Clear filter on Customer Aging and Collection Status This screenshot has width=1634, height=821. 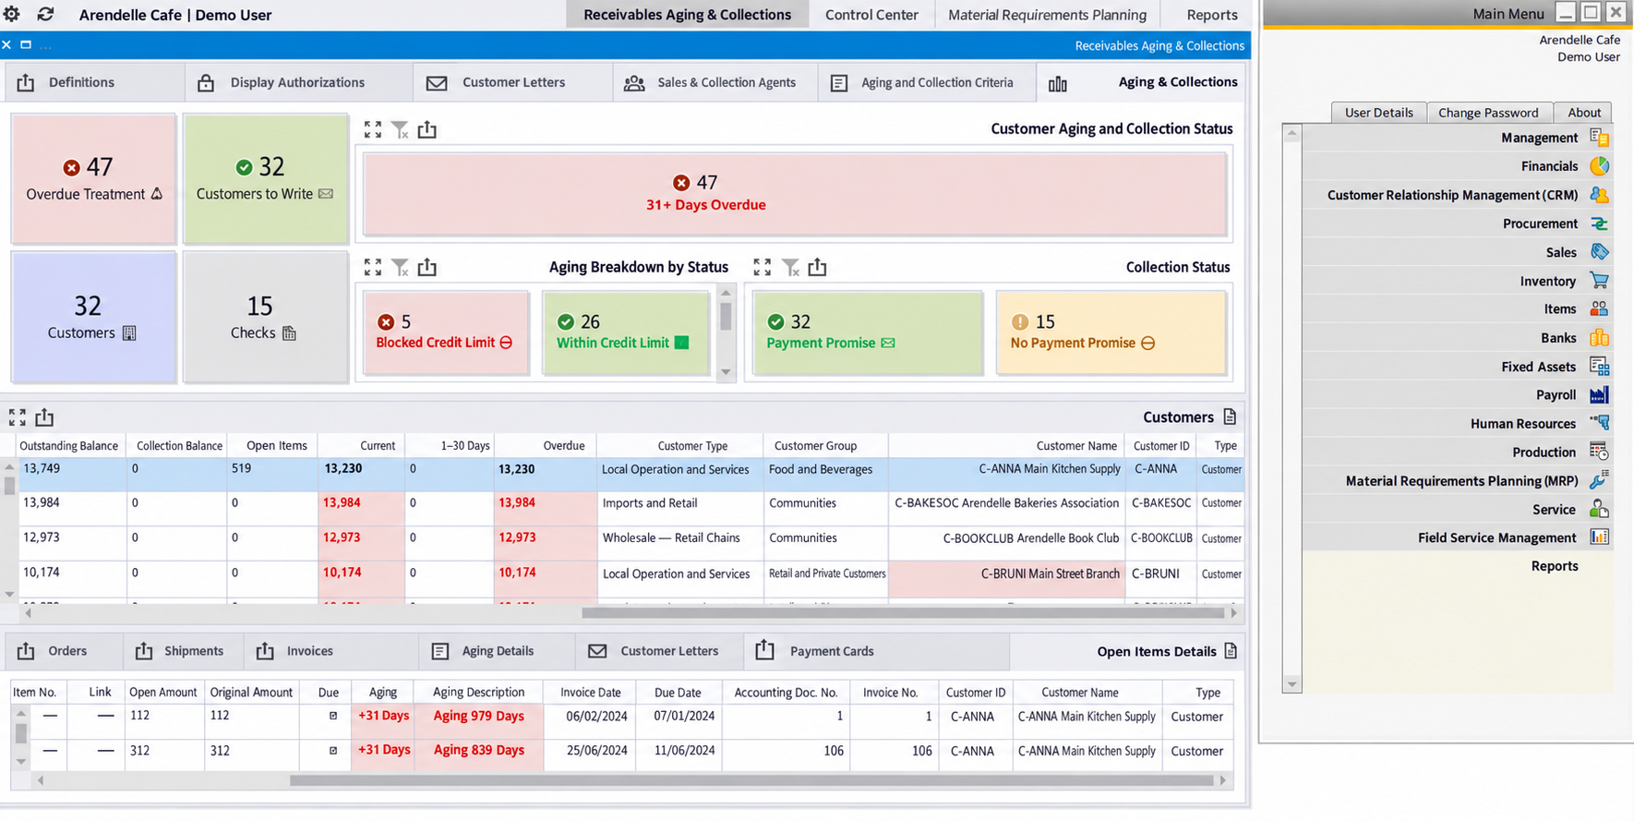pyautogui.click(x=400, y=129)
